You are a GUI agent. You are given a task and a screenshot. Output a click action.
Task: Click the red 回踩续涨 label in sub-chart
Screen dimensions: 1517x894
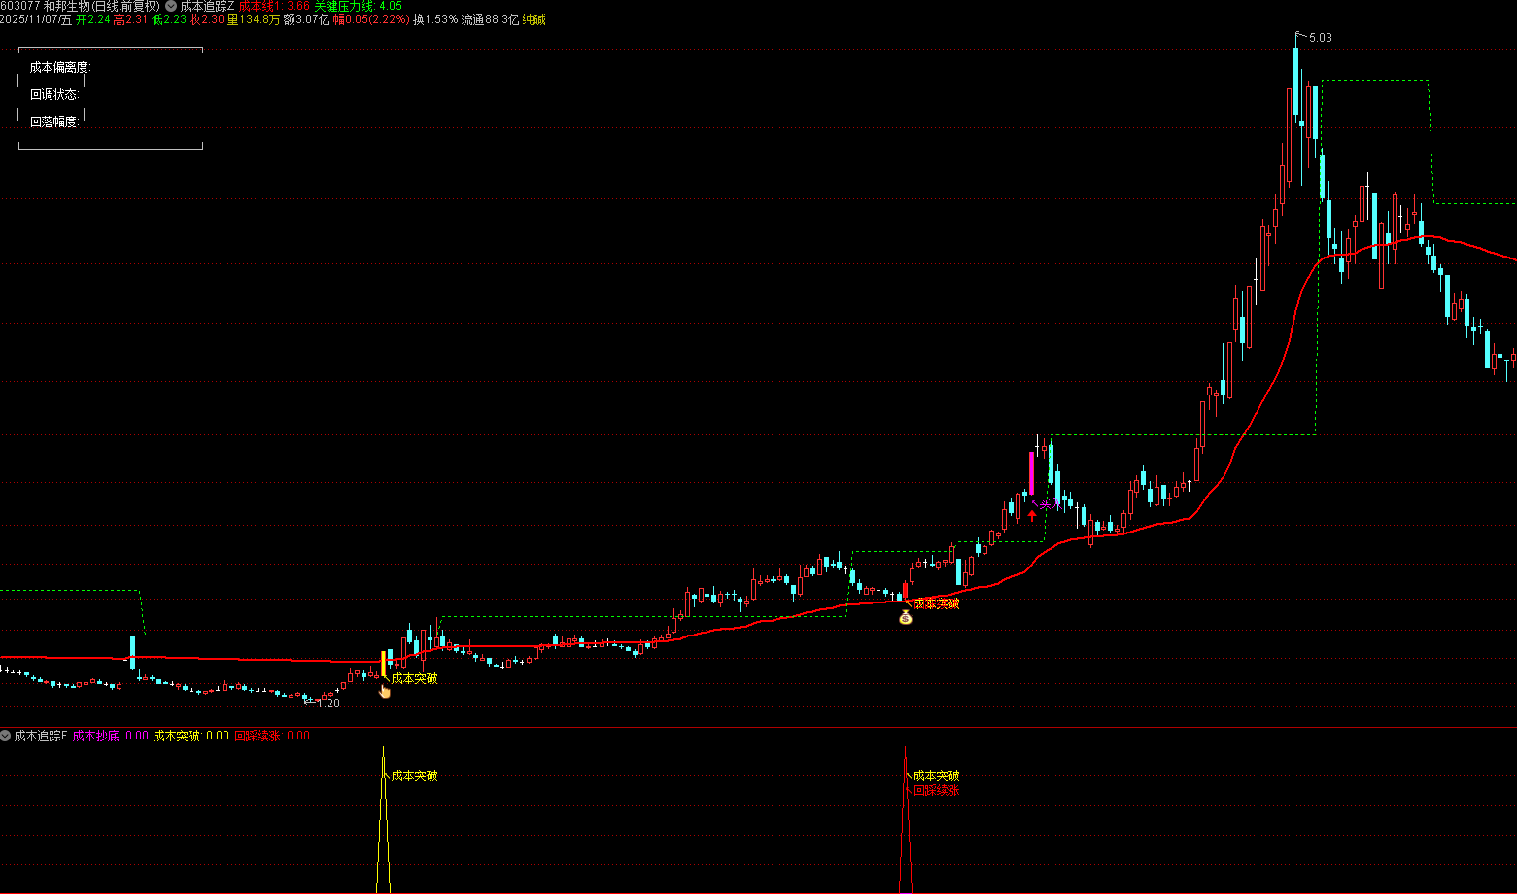[936, 790]
